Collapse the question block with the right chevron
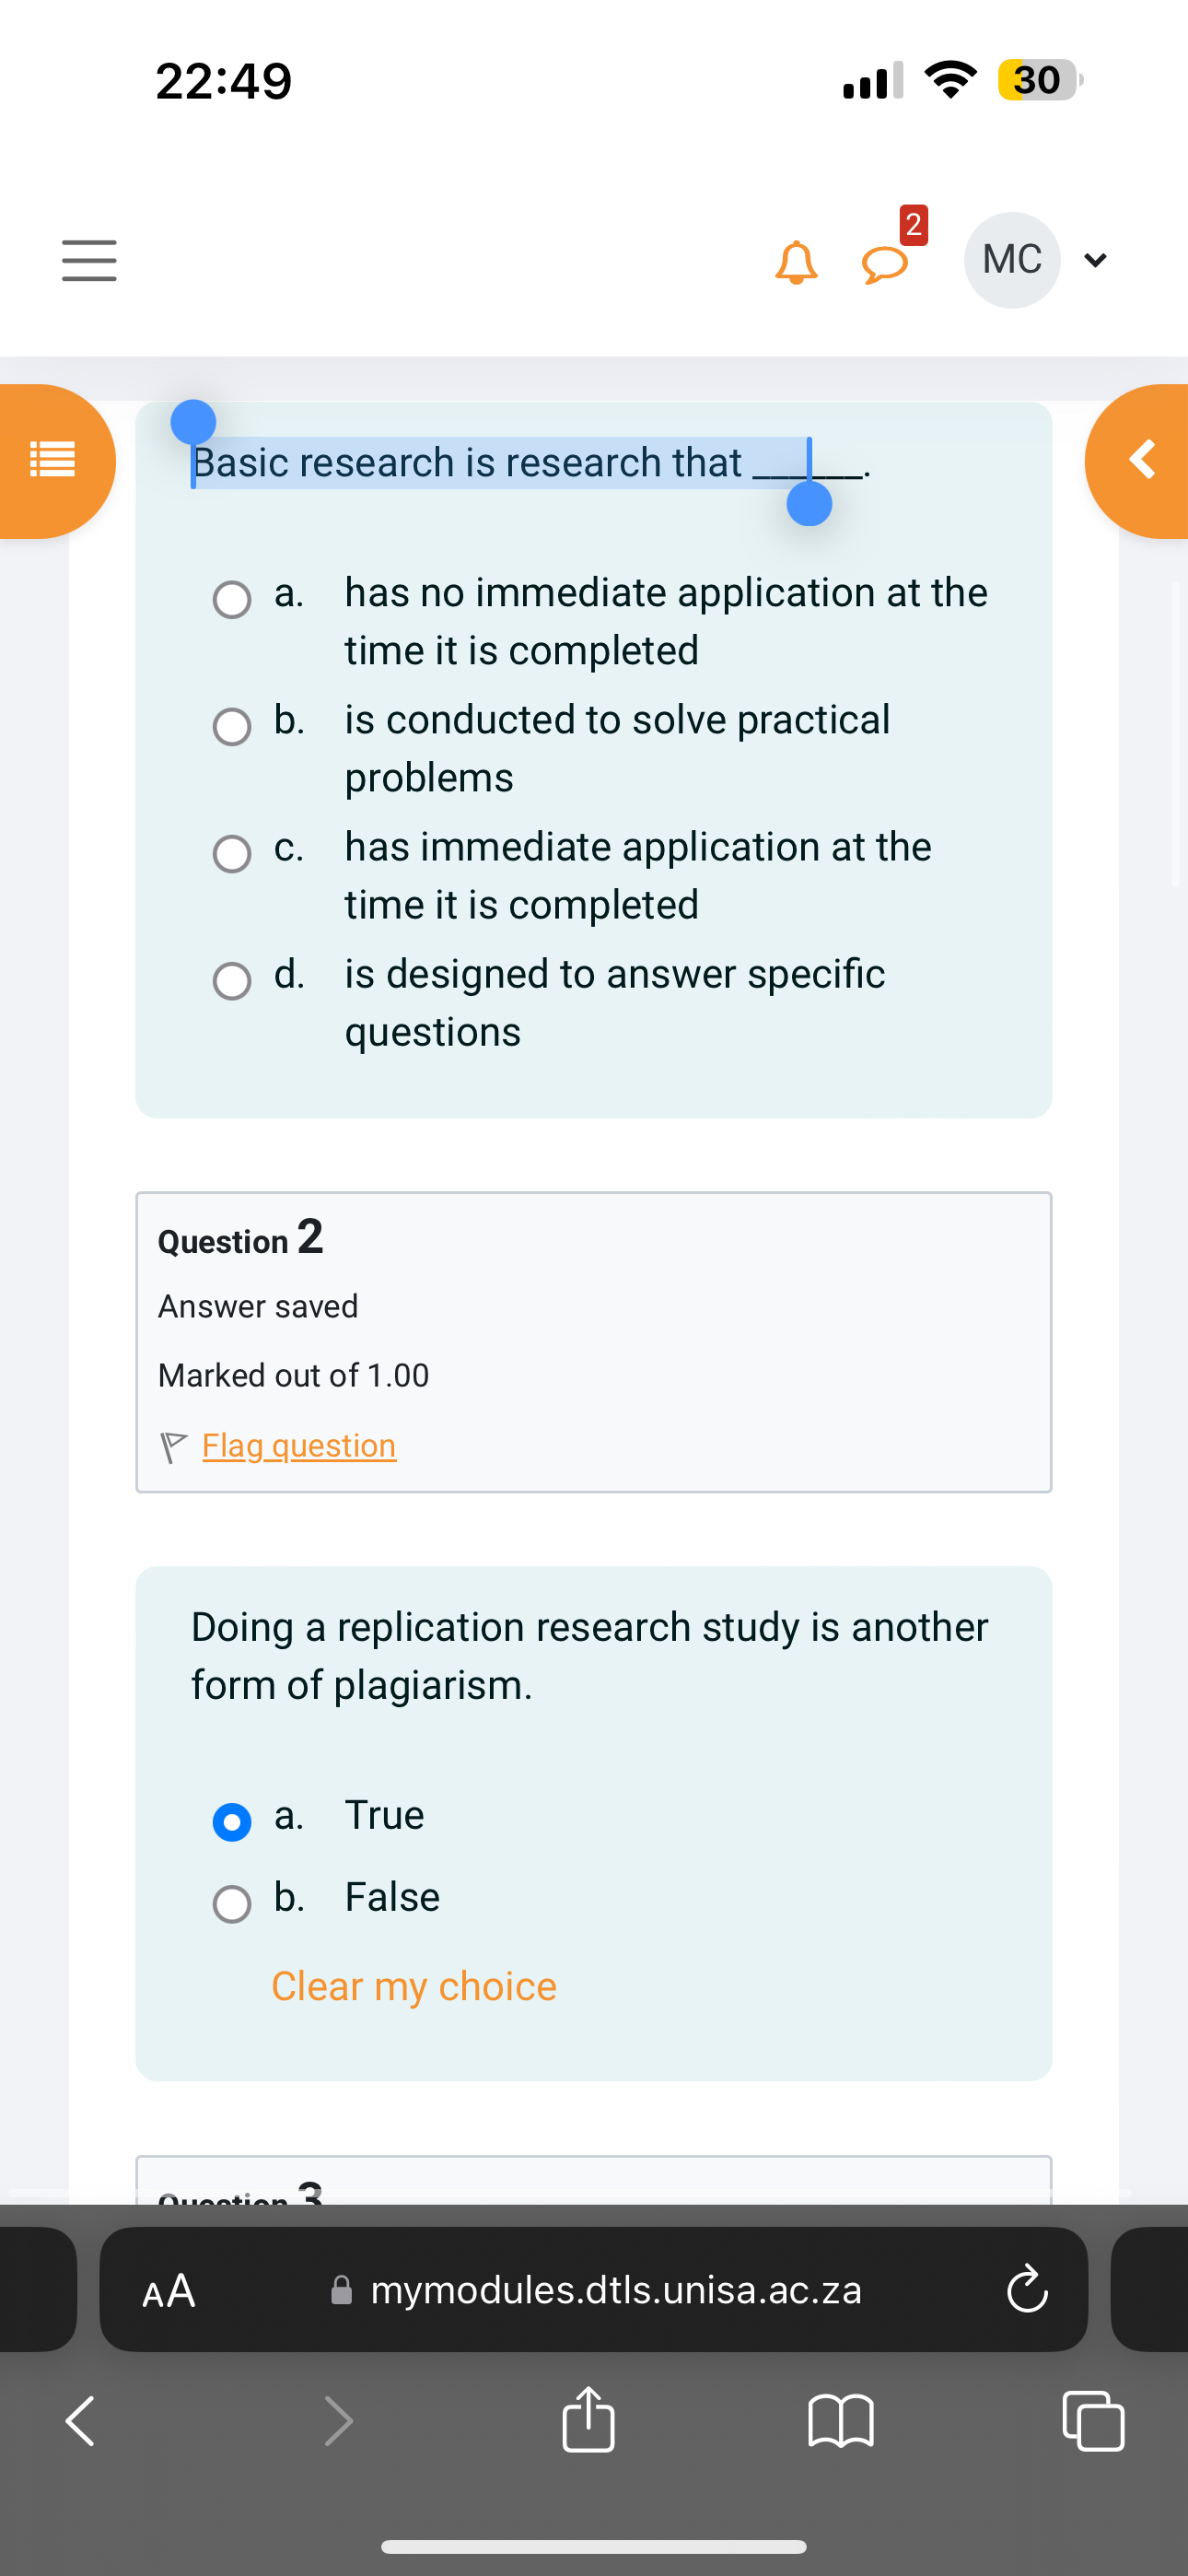This screenshot has height=2576, width=1188. tap(1143, 461)
